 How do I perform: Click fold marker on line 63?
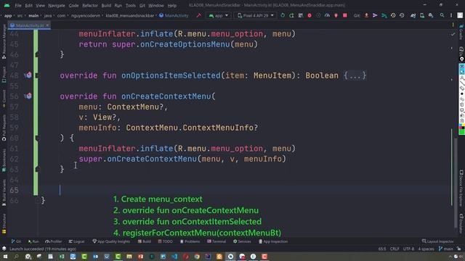pos(37,169)
